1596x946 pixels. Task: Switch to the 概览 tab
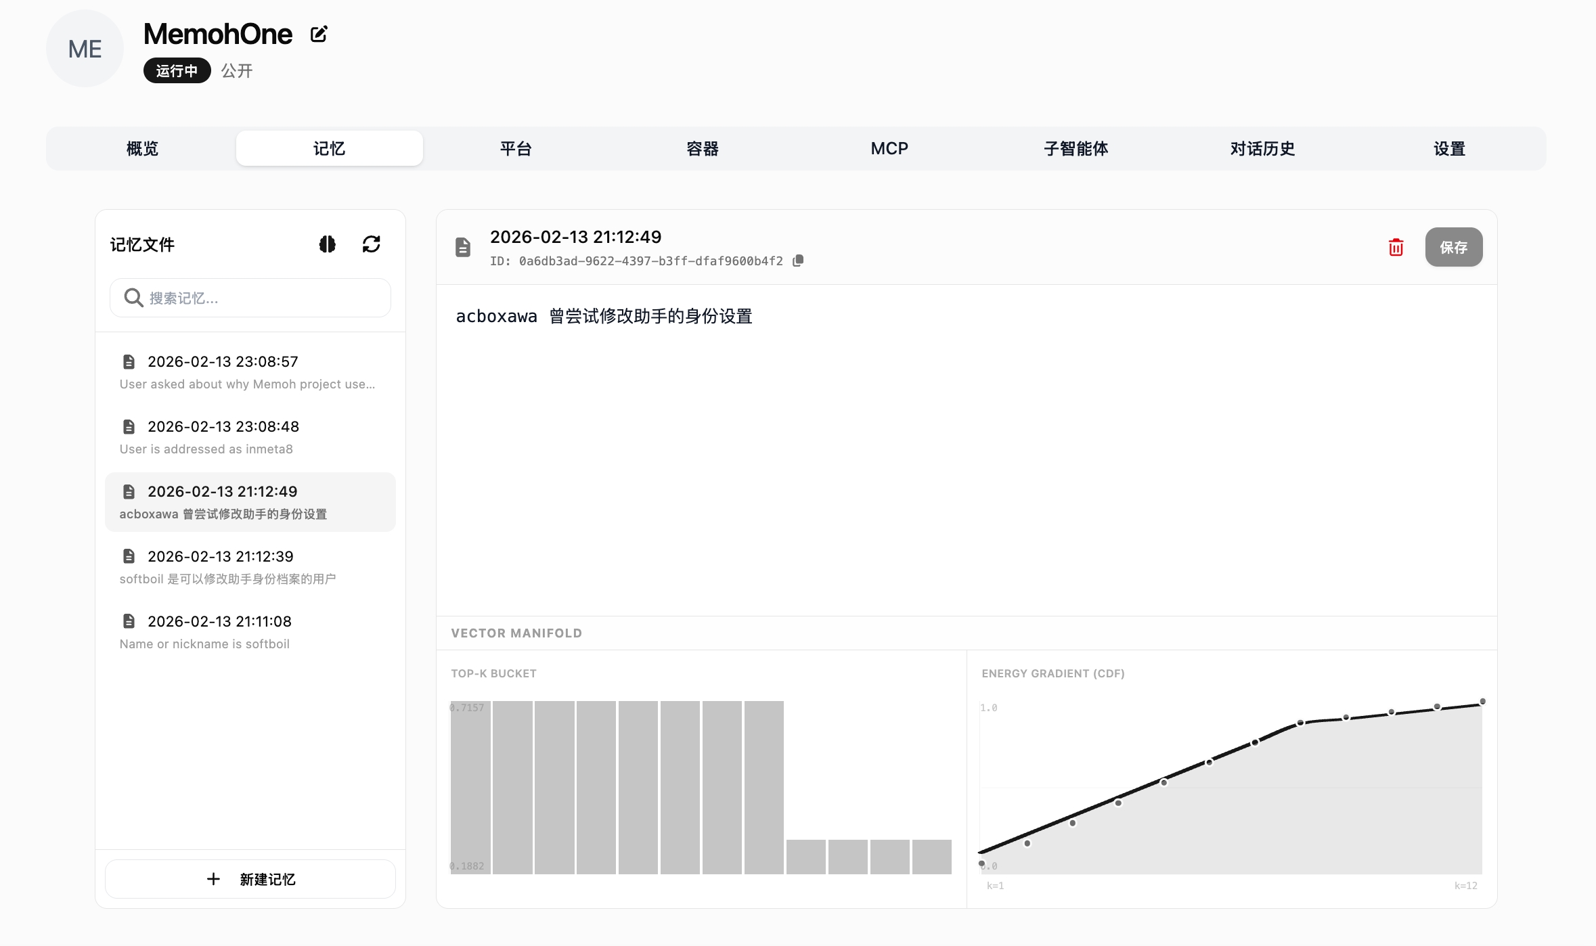tap(142, 149)
